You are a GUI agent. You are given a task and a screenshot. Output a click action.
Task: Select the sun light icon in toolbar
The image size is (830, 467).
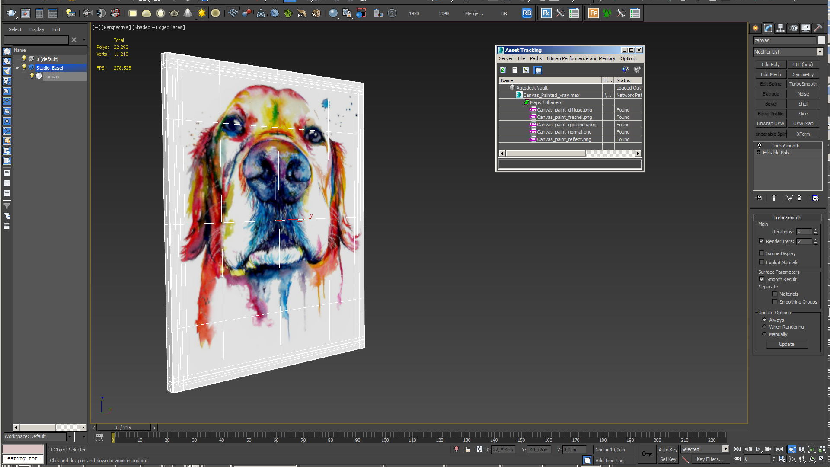point(202,13)
